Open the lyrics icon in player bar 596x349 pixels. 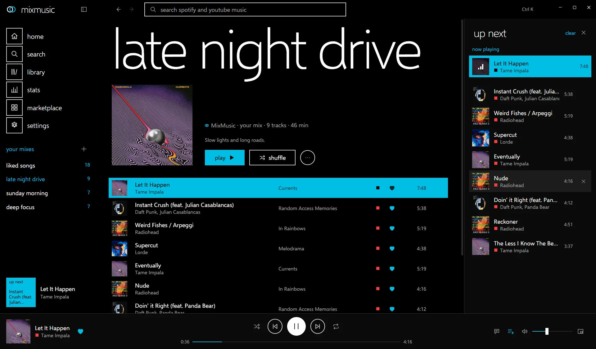pos(497,331)
